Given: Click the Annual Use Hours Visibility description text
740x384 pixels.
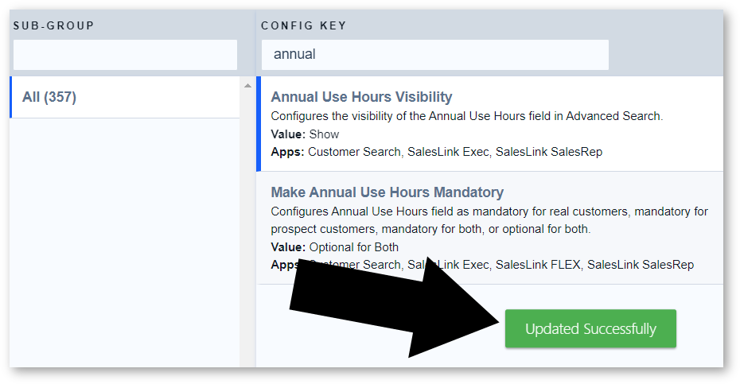Looking at the screenshot, I should (466, 116).
